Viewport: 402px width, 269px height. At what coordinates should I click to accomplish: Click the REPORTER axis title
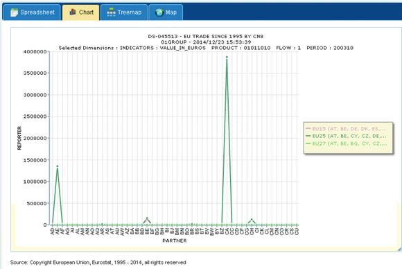point(19,138)
